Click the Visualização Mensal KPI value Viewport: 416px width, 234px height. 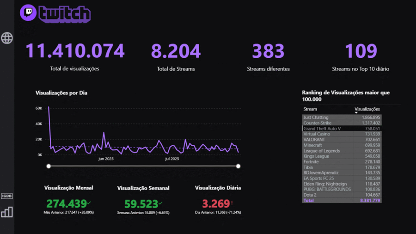pos(66,203)
